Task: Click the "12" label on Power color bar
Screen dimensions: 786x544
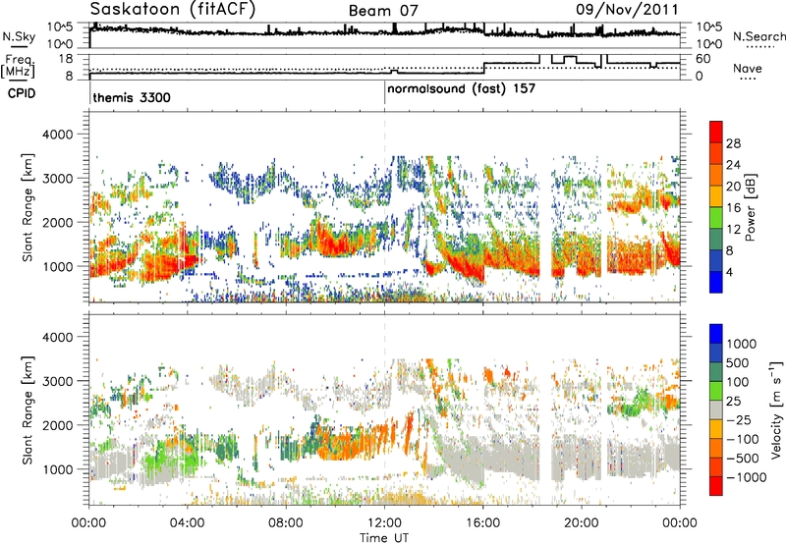Action: click(733, 229)
